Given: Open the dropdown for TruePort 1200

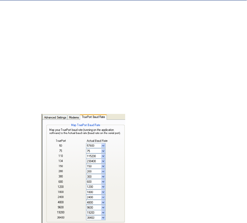Looking at the screenshot, I should [103, 187].
